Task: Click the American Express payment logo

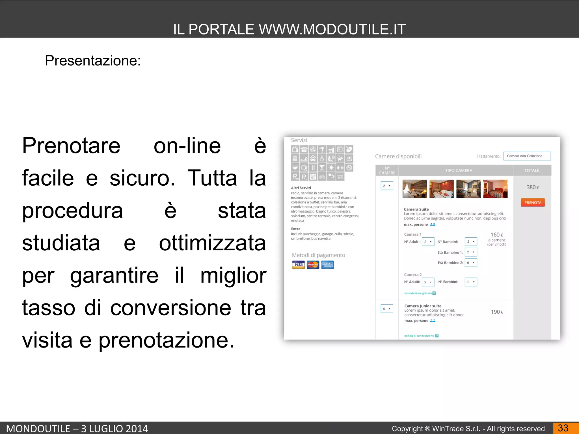Action: [x=327, y=265]
